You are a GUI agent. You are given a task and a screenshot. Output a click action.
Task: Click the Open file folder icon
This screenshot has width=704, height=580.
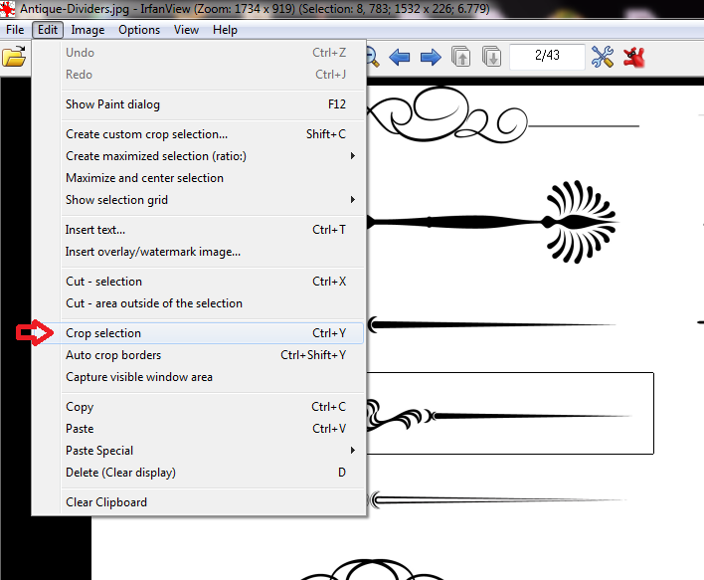tap(14, 57)
